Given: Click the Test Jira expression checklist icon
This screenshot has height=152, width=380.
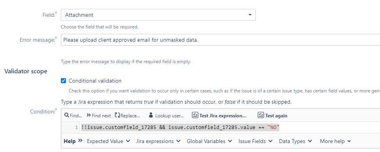Looking at the screenshot, I should click(x=195, y=115).
